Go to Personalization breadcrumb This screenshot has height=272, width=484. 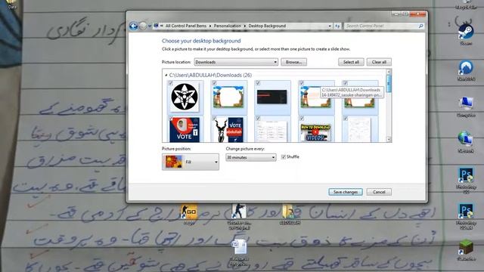(228, 26)
